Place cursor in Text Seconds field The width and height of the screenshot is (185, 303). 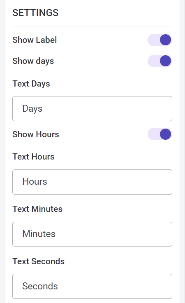tap(92, 286)
